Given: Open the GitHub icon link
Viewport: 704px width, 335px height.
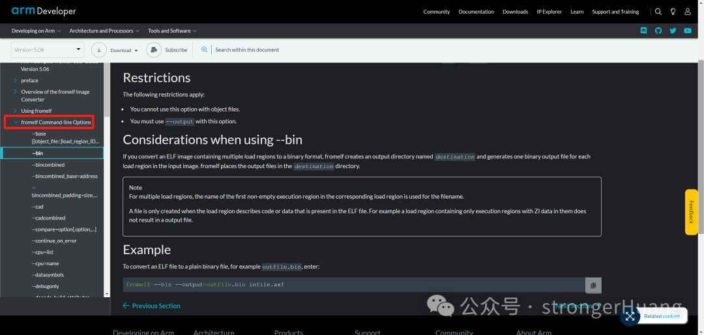Looking at the screenshot, I should click(x=658, y=31).
